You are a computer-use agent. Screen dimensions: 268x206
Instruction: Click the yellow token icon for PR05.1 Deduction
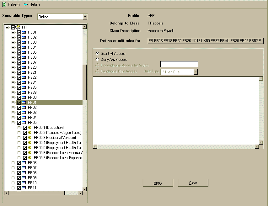30,128
